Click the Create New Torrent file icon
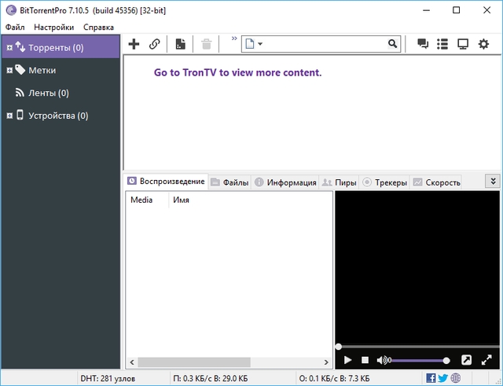Image resolution: width=503 pixels, height=386 pixels. pyautogui.click(x=181, y=44)
